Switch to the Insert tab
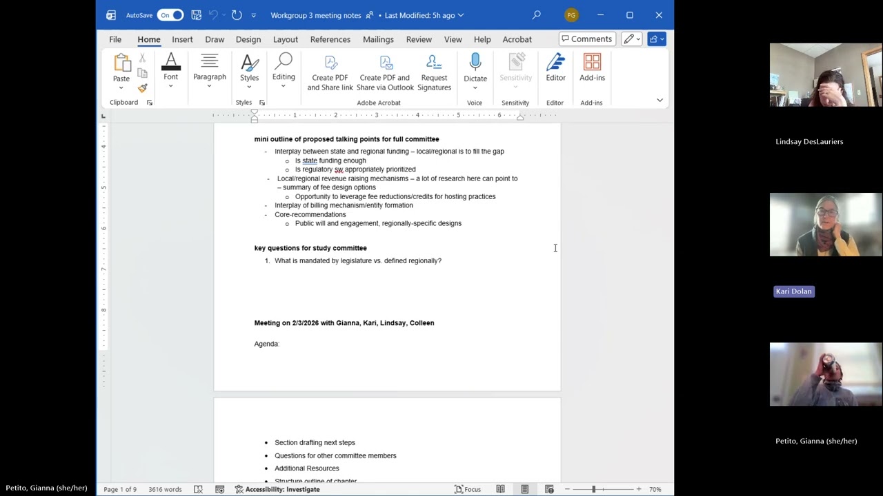 click(x=182, y=39)
